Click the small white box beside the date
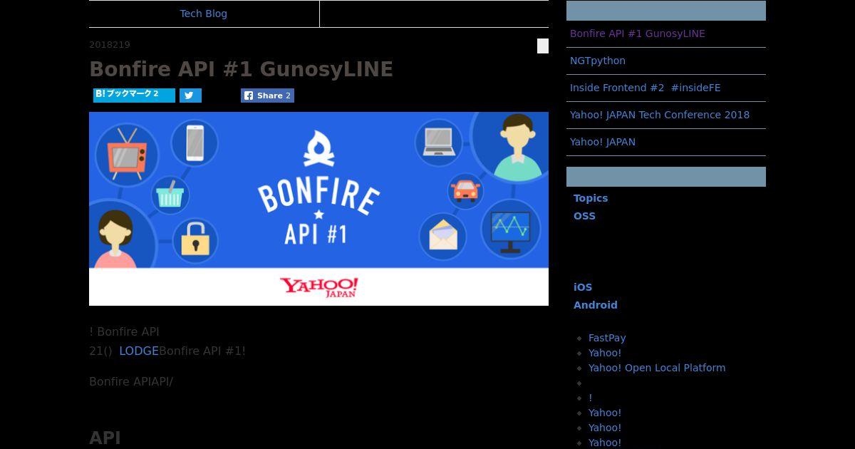 543,46
